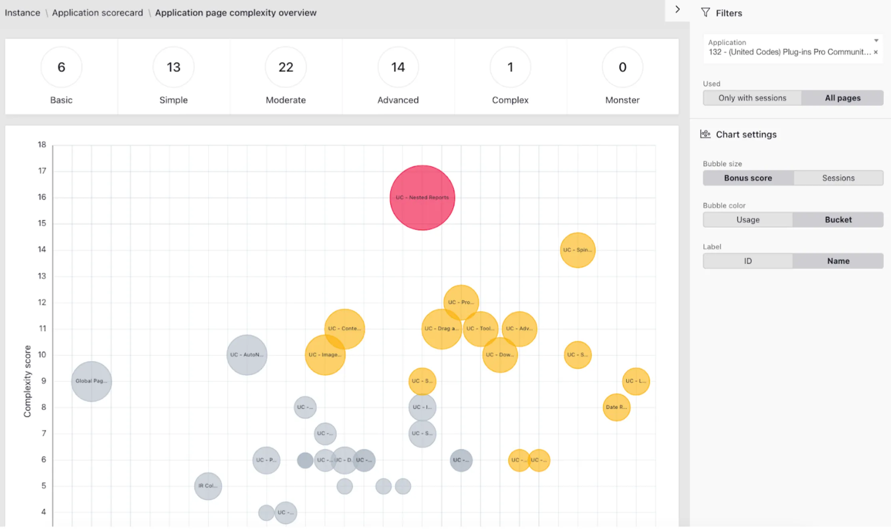The width and height of the screenshot is (891, 529).
Task: Open the Application dropdown arrow
Action: [x=876, y=41]
